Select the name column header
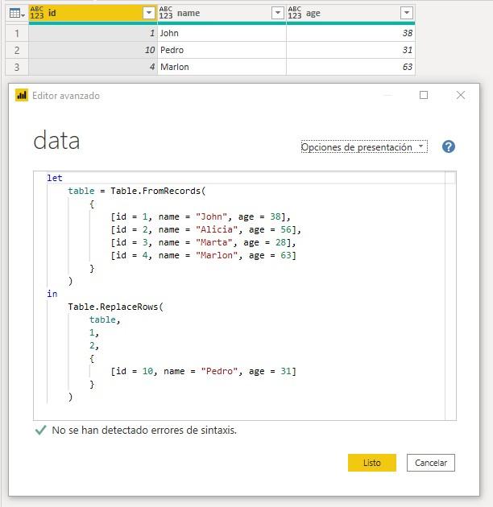This screenshot has height=507, width=493. [x=222, y=13]
